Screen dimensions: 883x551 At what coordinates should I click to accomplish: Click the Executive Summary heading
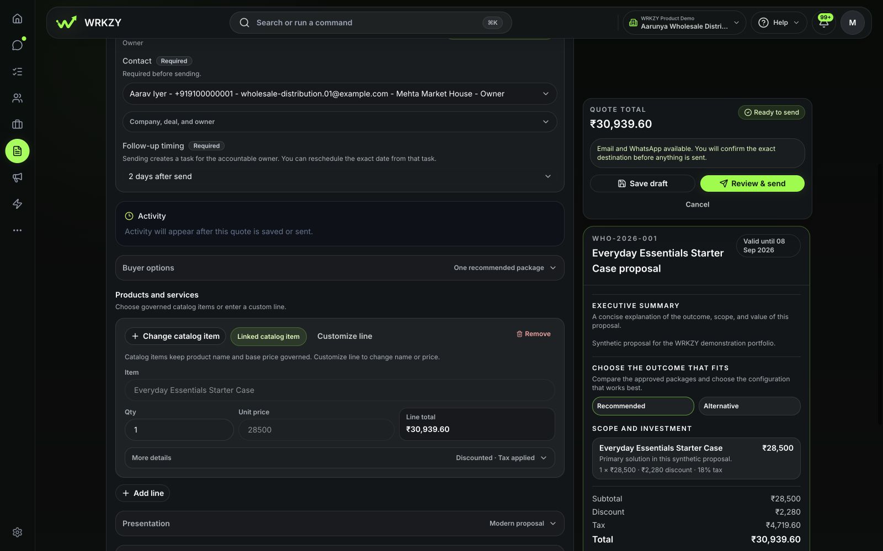click(x=636, y=306)
